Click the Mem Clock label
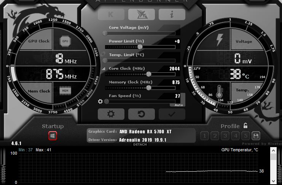Viewport: 282px width, 185px height. click(39, 91)
